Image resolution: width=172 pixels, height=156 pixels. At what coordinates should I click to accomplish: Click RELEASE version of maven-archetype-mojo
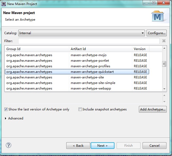pyautogui.click(x=140, y=55)
